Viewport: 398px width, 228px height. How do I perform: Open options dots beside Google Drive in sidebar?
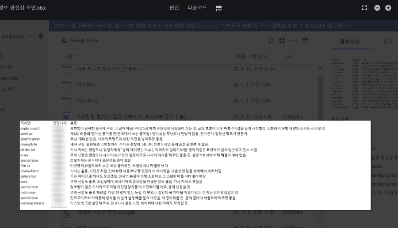[40, 78]
